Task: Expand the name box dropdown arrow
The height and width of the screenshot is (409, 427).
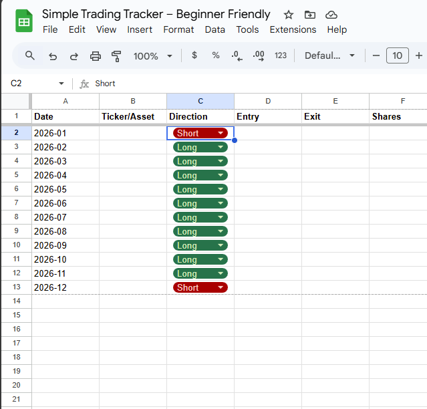Action: point(61,84)
